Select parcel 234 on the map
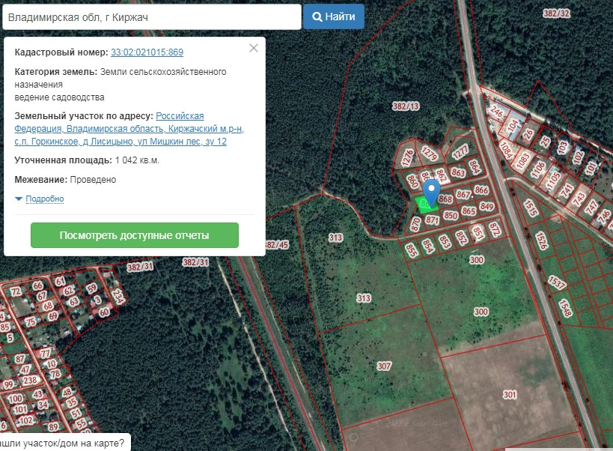Image resolution: width=613 pixels, height=451 pixels. [x=118, y=297]
